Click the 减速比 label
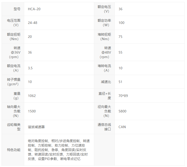187x167 pixels. (106, 82)
